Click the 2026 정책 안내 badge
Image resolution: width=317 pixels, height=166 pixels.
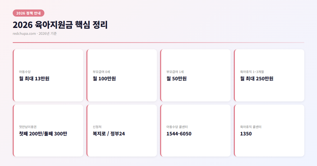pyautogui.click(x=29, y=13)
